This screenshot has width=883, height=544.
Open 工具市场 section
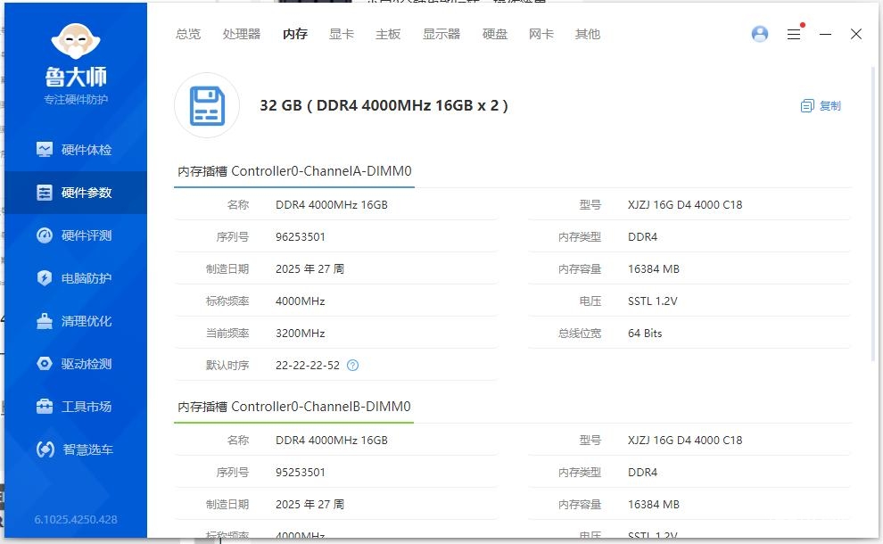point(76,407)
